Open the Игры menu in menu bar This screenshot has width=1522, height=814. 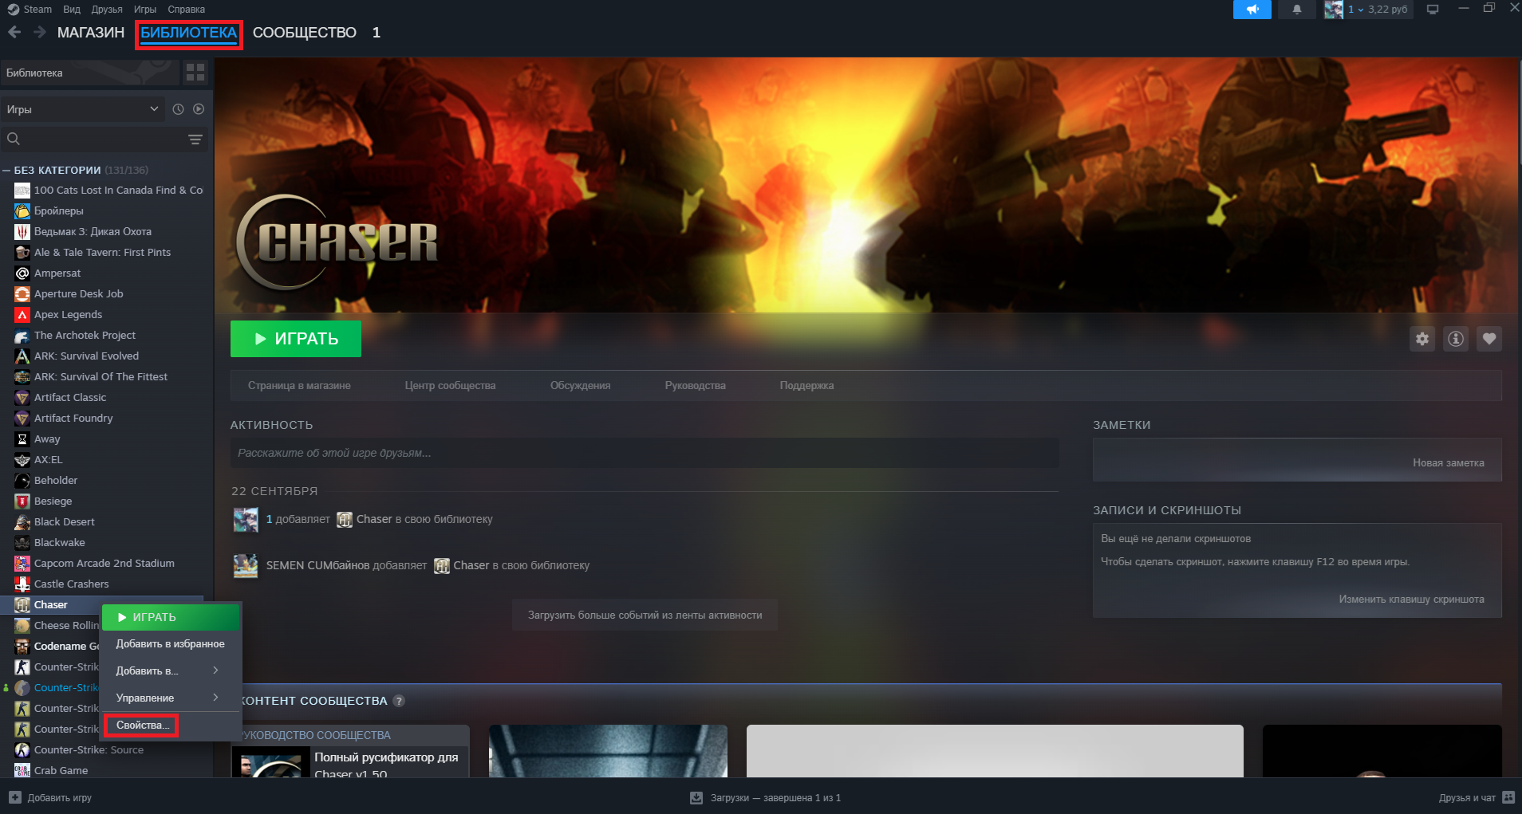tap(145, 10)
